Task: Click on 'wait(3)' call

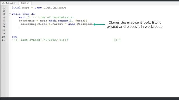Action: (25, 17)
